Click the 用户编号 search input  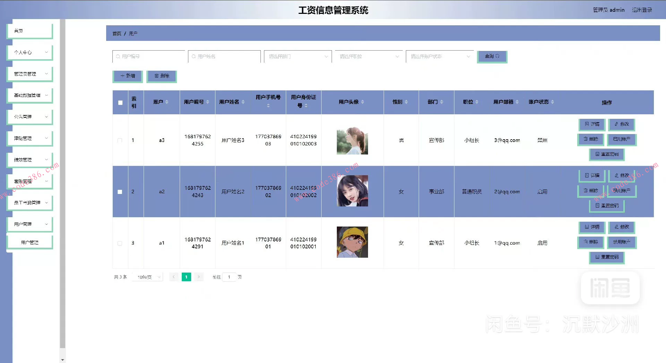coord(149,56)
